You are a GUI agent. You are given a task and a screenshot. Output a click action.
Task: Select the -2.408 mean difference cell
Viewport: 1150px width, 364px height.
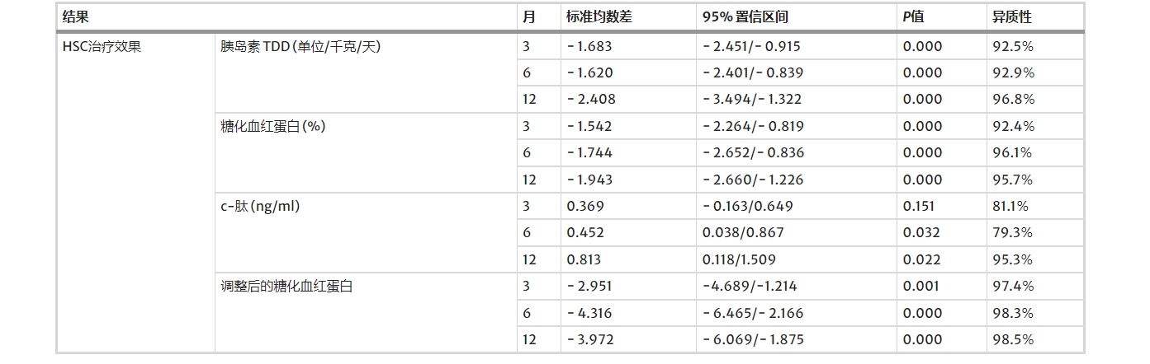pyautogui.click(x=591, y=100)
